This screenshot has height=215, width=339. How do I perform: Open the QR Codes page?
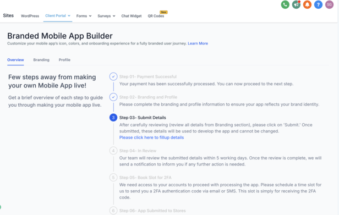(x=156, y=16)
